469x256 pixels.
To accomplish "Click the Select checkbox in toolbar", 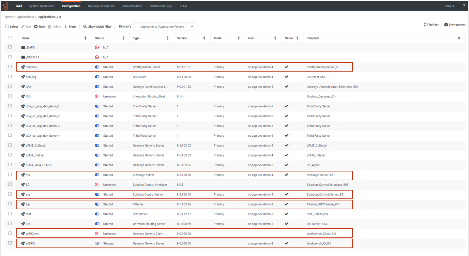I will pos(7,27).
